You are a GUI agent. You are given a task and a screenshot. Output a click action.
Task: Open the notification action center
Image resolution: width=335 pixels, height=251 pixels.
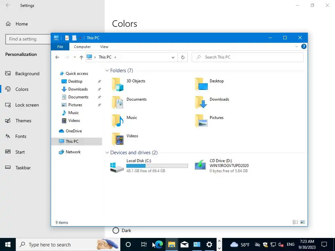click(x=324, y=244)
